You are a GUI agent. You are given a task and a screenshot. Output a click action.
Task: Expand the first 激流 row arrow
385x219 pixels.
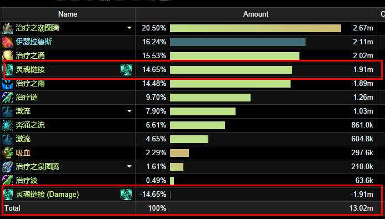pos(129,111)
